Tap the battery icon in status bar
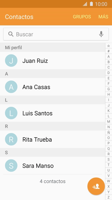Viewport: 112px width, 200px height. click(92, 4)
